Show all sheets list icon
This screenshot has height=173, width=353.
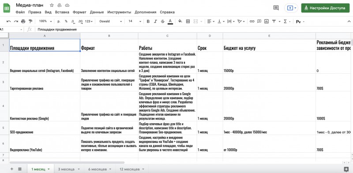20,169
